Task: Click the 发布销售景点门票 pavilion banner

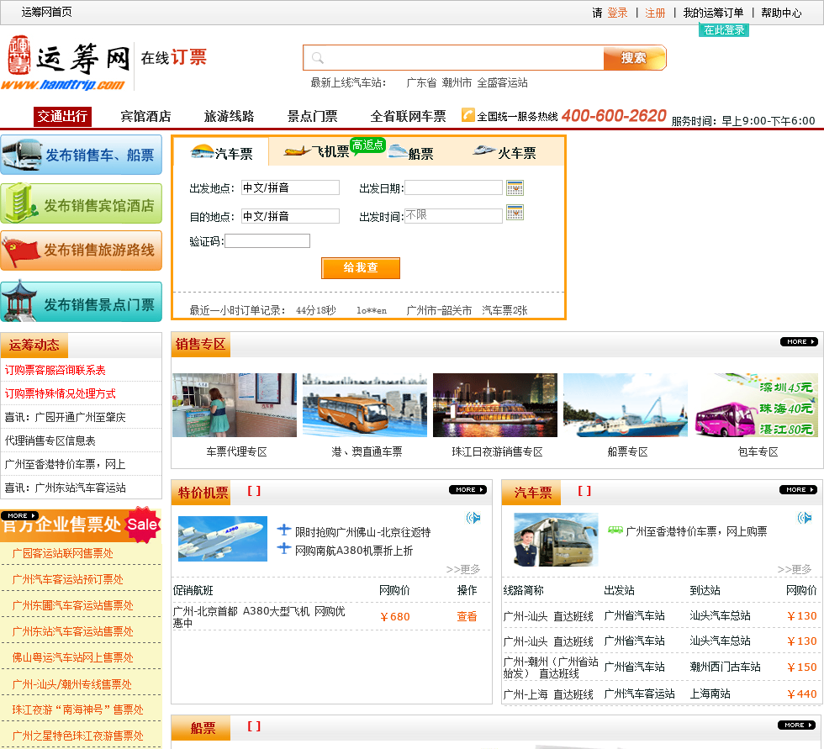Action: tap(82, 303)
